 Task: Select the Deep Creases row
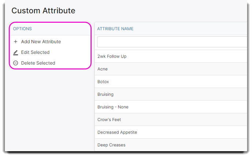point(171,145)
